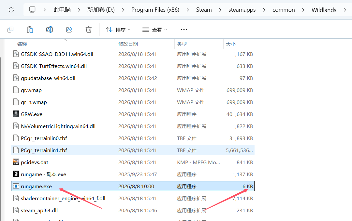The image size is (352, 221).
Task: Select file name rungame.exe
Action: click(37, 186)
